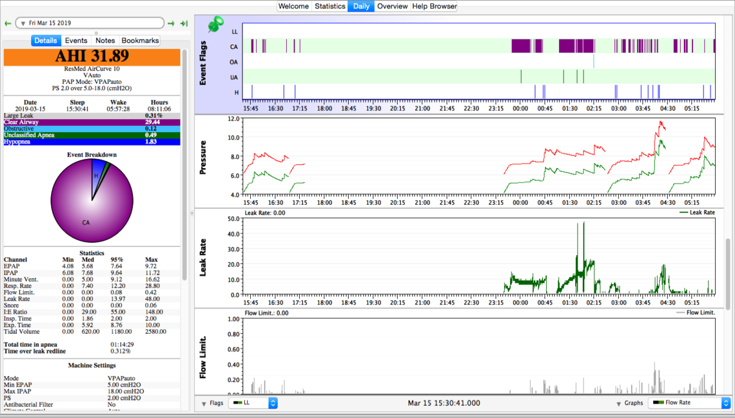Click the Time over leak redline label
This screenshot has width=735, height=418.
pos(35,352)
